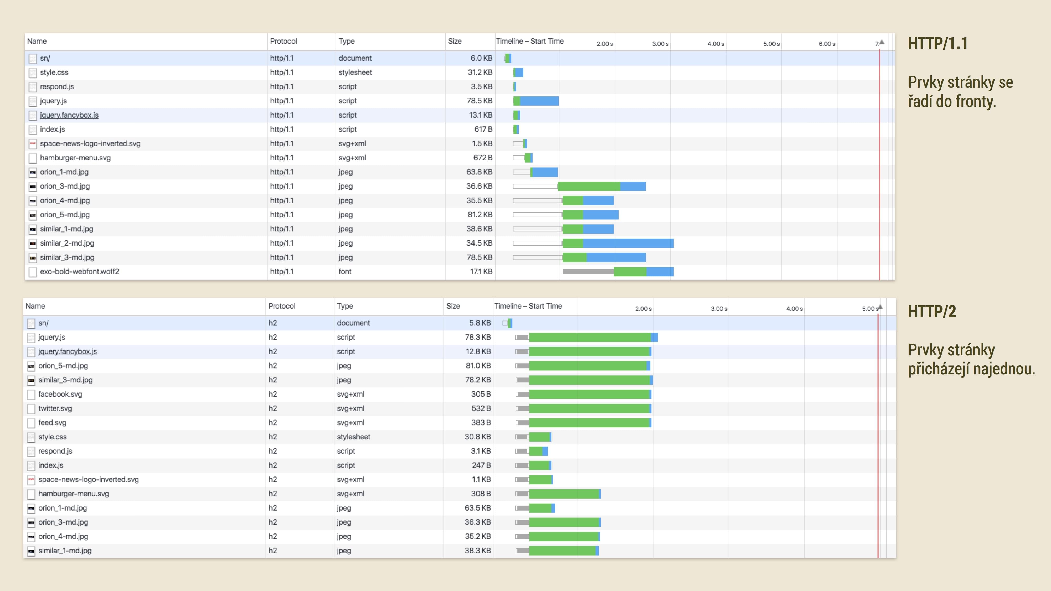Screen dimensions: 1051x591
Task: Click the facebook.svg file icon in HTTP/2 table
Action: (x=31, y=395)
